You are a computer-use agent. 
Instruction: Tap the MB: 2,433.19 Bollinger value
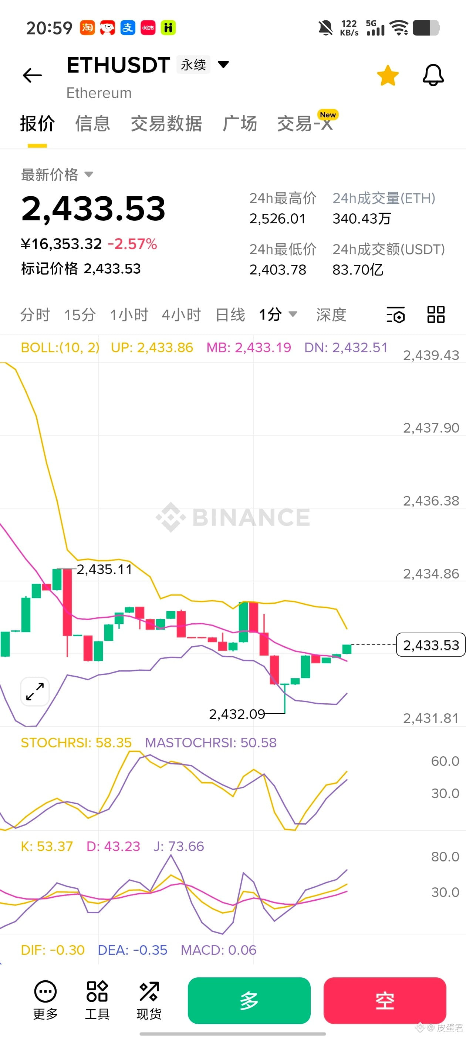pos(249,347)
